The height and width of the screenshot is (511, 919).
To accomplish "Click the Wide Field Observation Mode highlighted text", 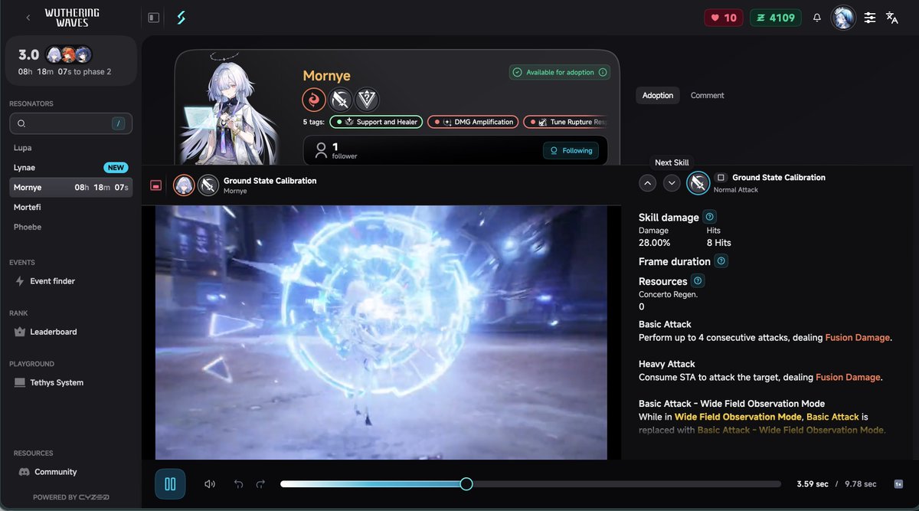I will 739,417.
